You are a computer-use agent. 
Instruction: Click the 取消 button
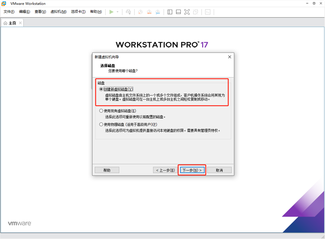[x=219, y=170]
